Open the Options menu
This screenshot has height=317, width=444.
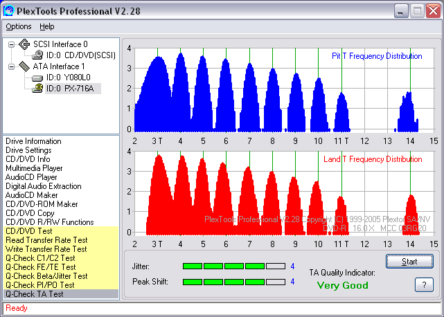[x=19, y=26]
